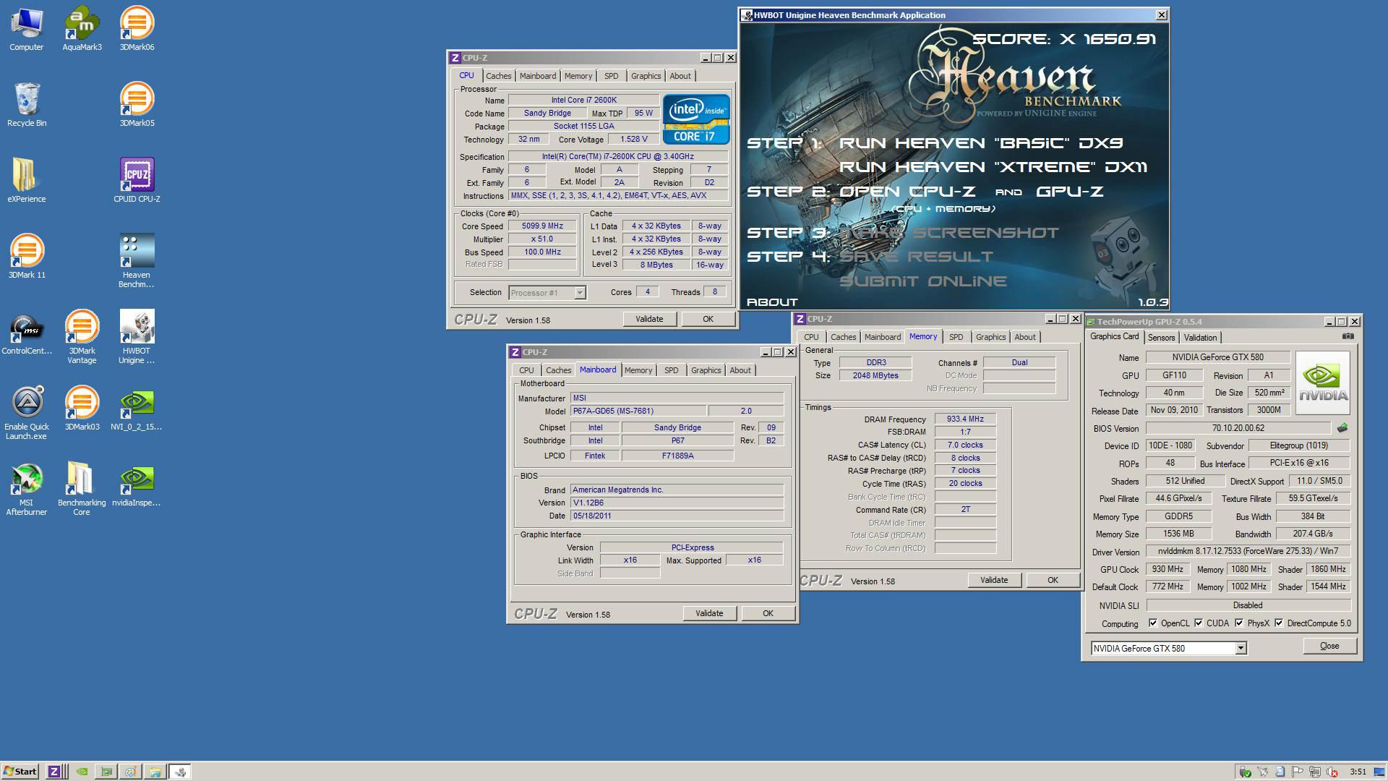The image size is (1388, 781).
Task: Open Memory tab in Mainboard CPU-Z window
Action: tap(638, 370)
